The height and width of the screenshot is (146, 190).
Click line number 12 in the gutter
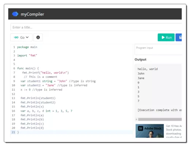(13, 94)
